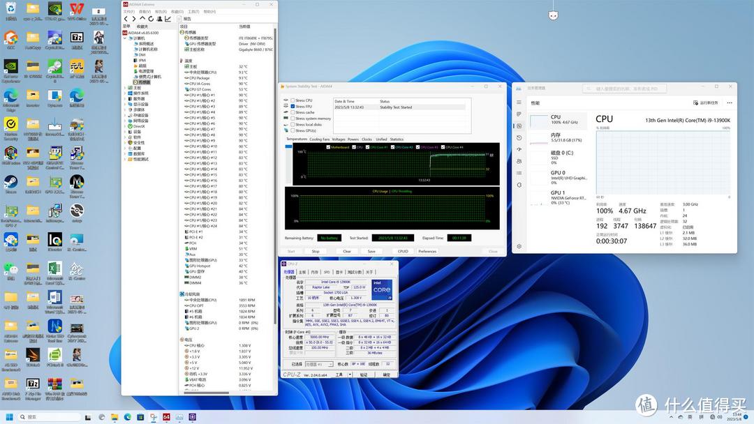
Task: Click the Windows Start button
Action: click(9, 417)
